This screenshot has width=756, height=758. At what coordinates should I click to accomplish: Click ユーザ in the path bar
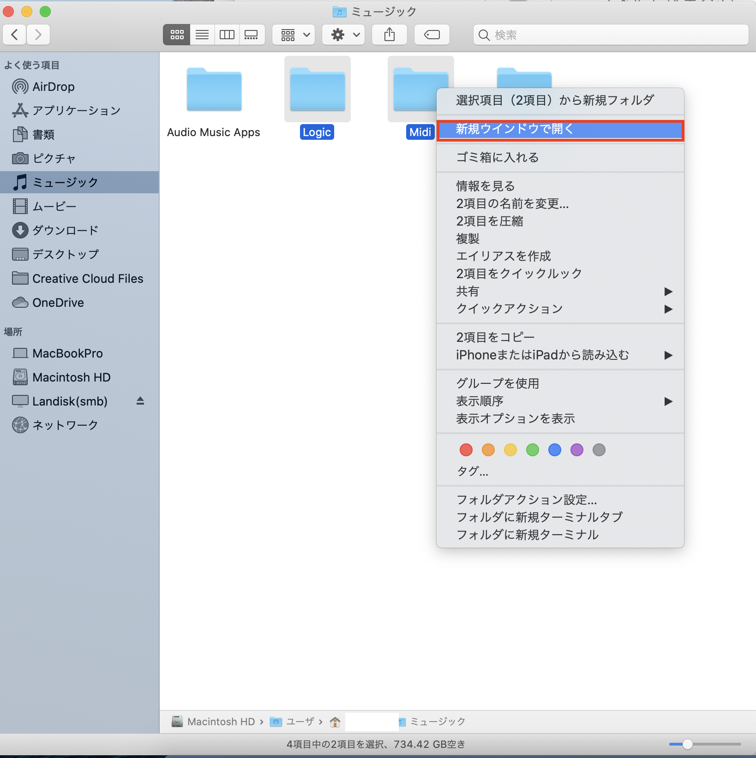(292, 722)
